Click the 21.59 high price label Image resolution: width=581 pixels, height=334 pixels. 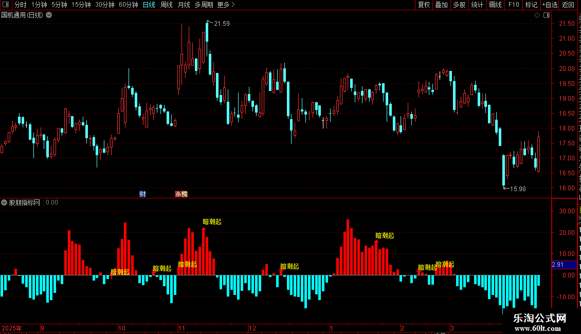click(222, 24)
